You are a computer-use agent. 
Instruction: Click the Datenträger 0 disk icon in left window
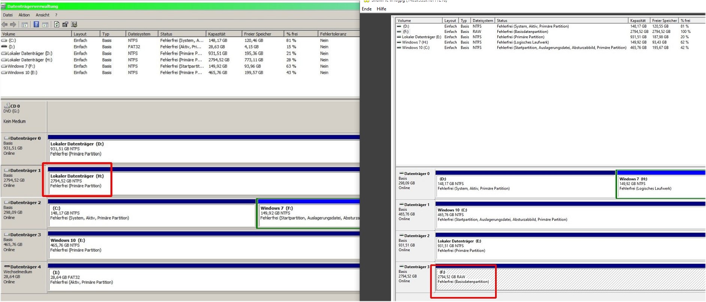[7, 138]
